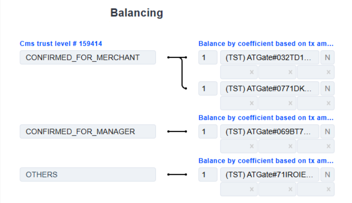Screen dimensions: 352x203
Task: Toggle N flag beside ATGate#069BT7
Action: (327, 131)
